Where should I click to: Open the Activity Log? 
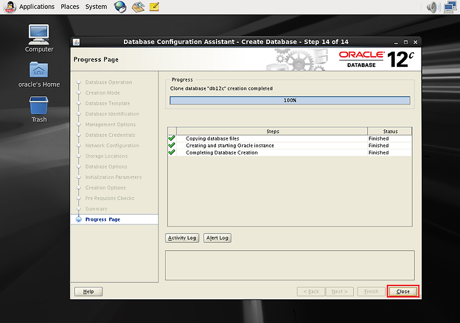click(x=182, y=237)
